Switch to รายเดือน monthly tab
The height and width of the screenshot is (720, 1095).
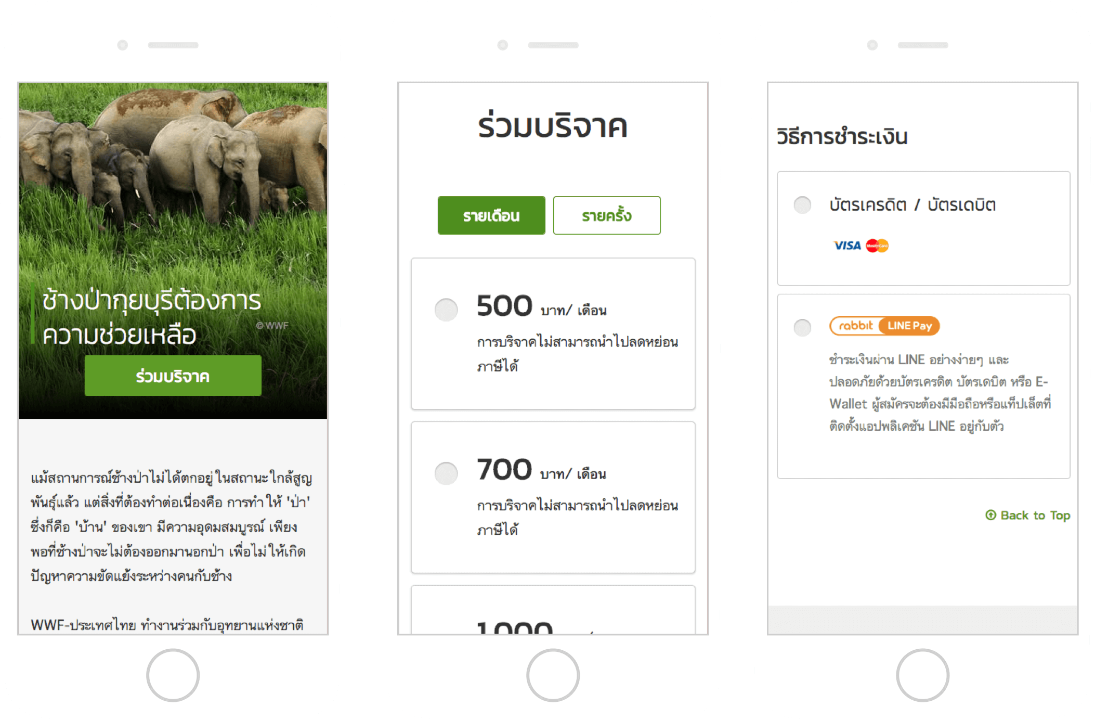(x=490, y=215)
